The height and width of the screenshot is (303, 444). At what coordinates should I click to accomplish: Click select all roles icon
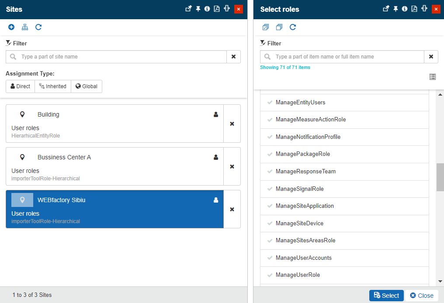pyautogui.click(x=266, y=27)
